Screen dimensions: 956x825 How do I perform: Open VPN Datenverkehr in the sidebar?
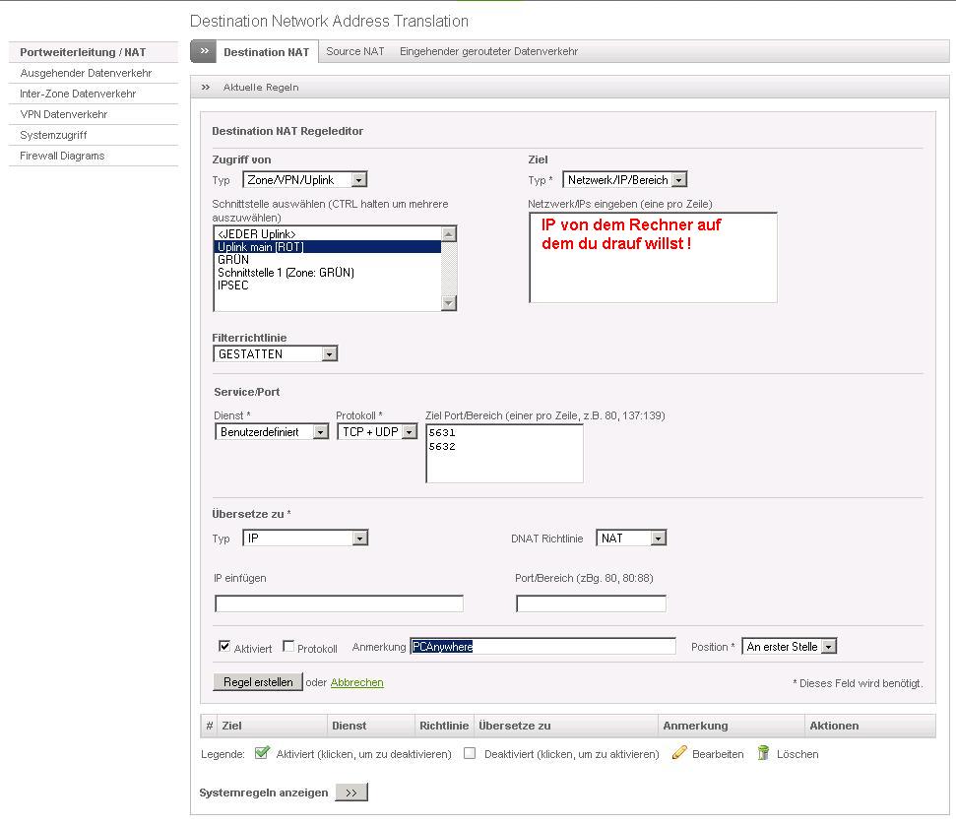point(64,114)
